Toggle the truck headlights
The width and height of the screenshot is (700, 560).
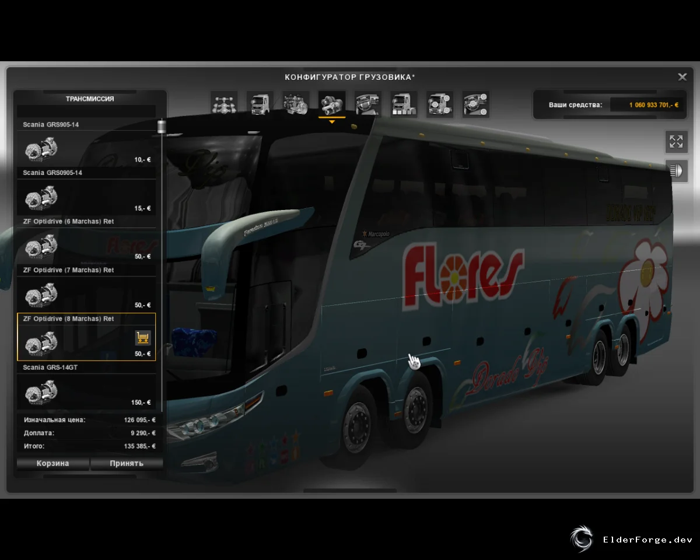[x=676, y=171]
